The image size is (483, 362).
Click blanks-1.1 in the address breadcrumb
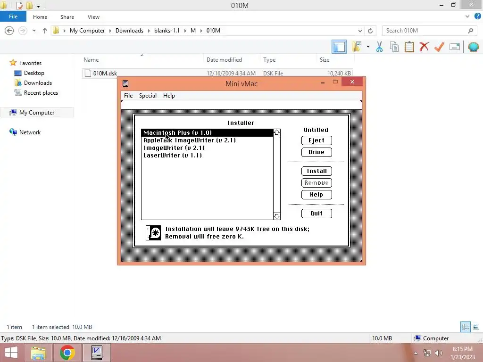tap(167, 31)
